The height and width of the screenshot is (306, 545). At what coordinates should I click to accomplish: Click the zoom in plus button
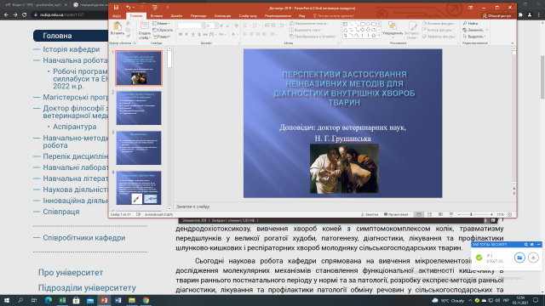coord(491,215)
